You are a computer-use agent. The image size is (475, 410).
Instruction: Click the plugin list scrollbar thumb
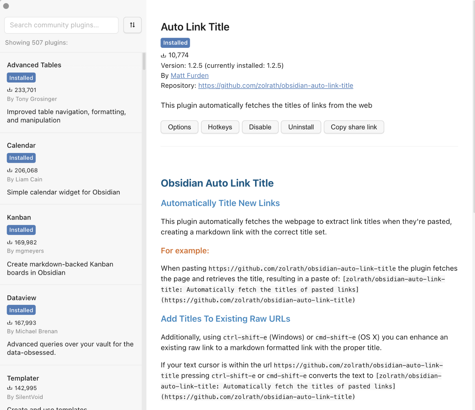pos(144,61)
